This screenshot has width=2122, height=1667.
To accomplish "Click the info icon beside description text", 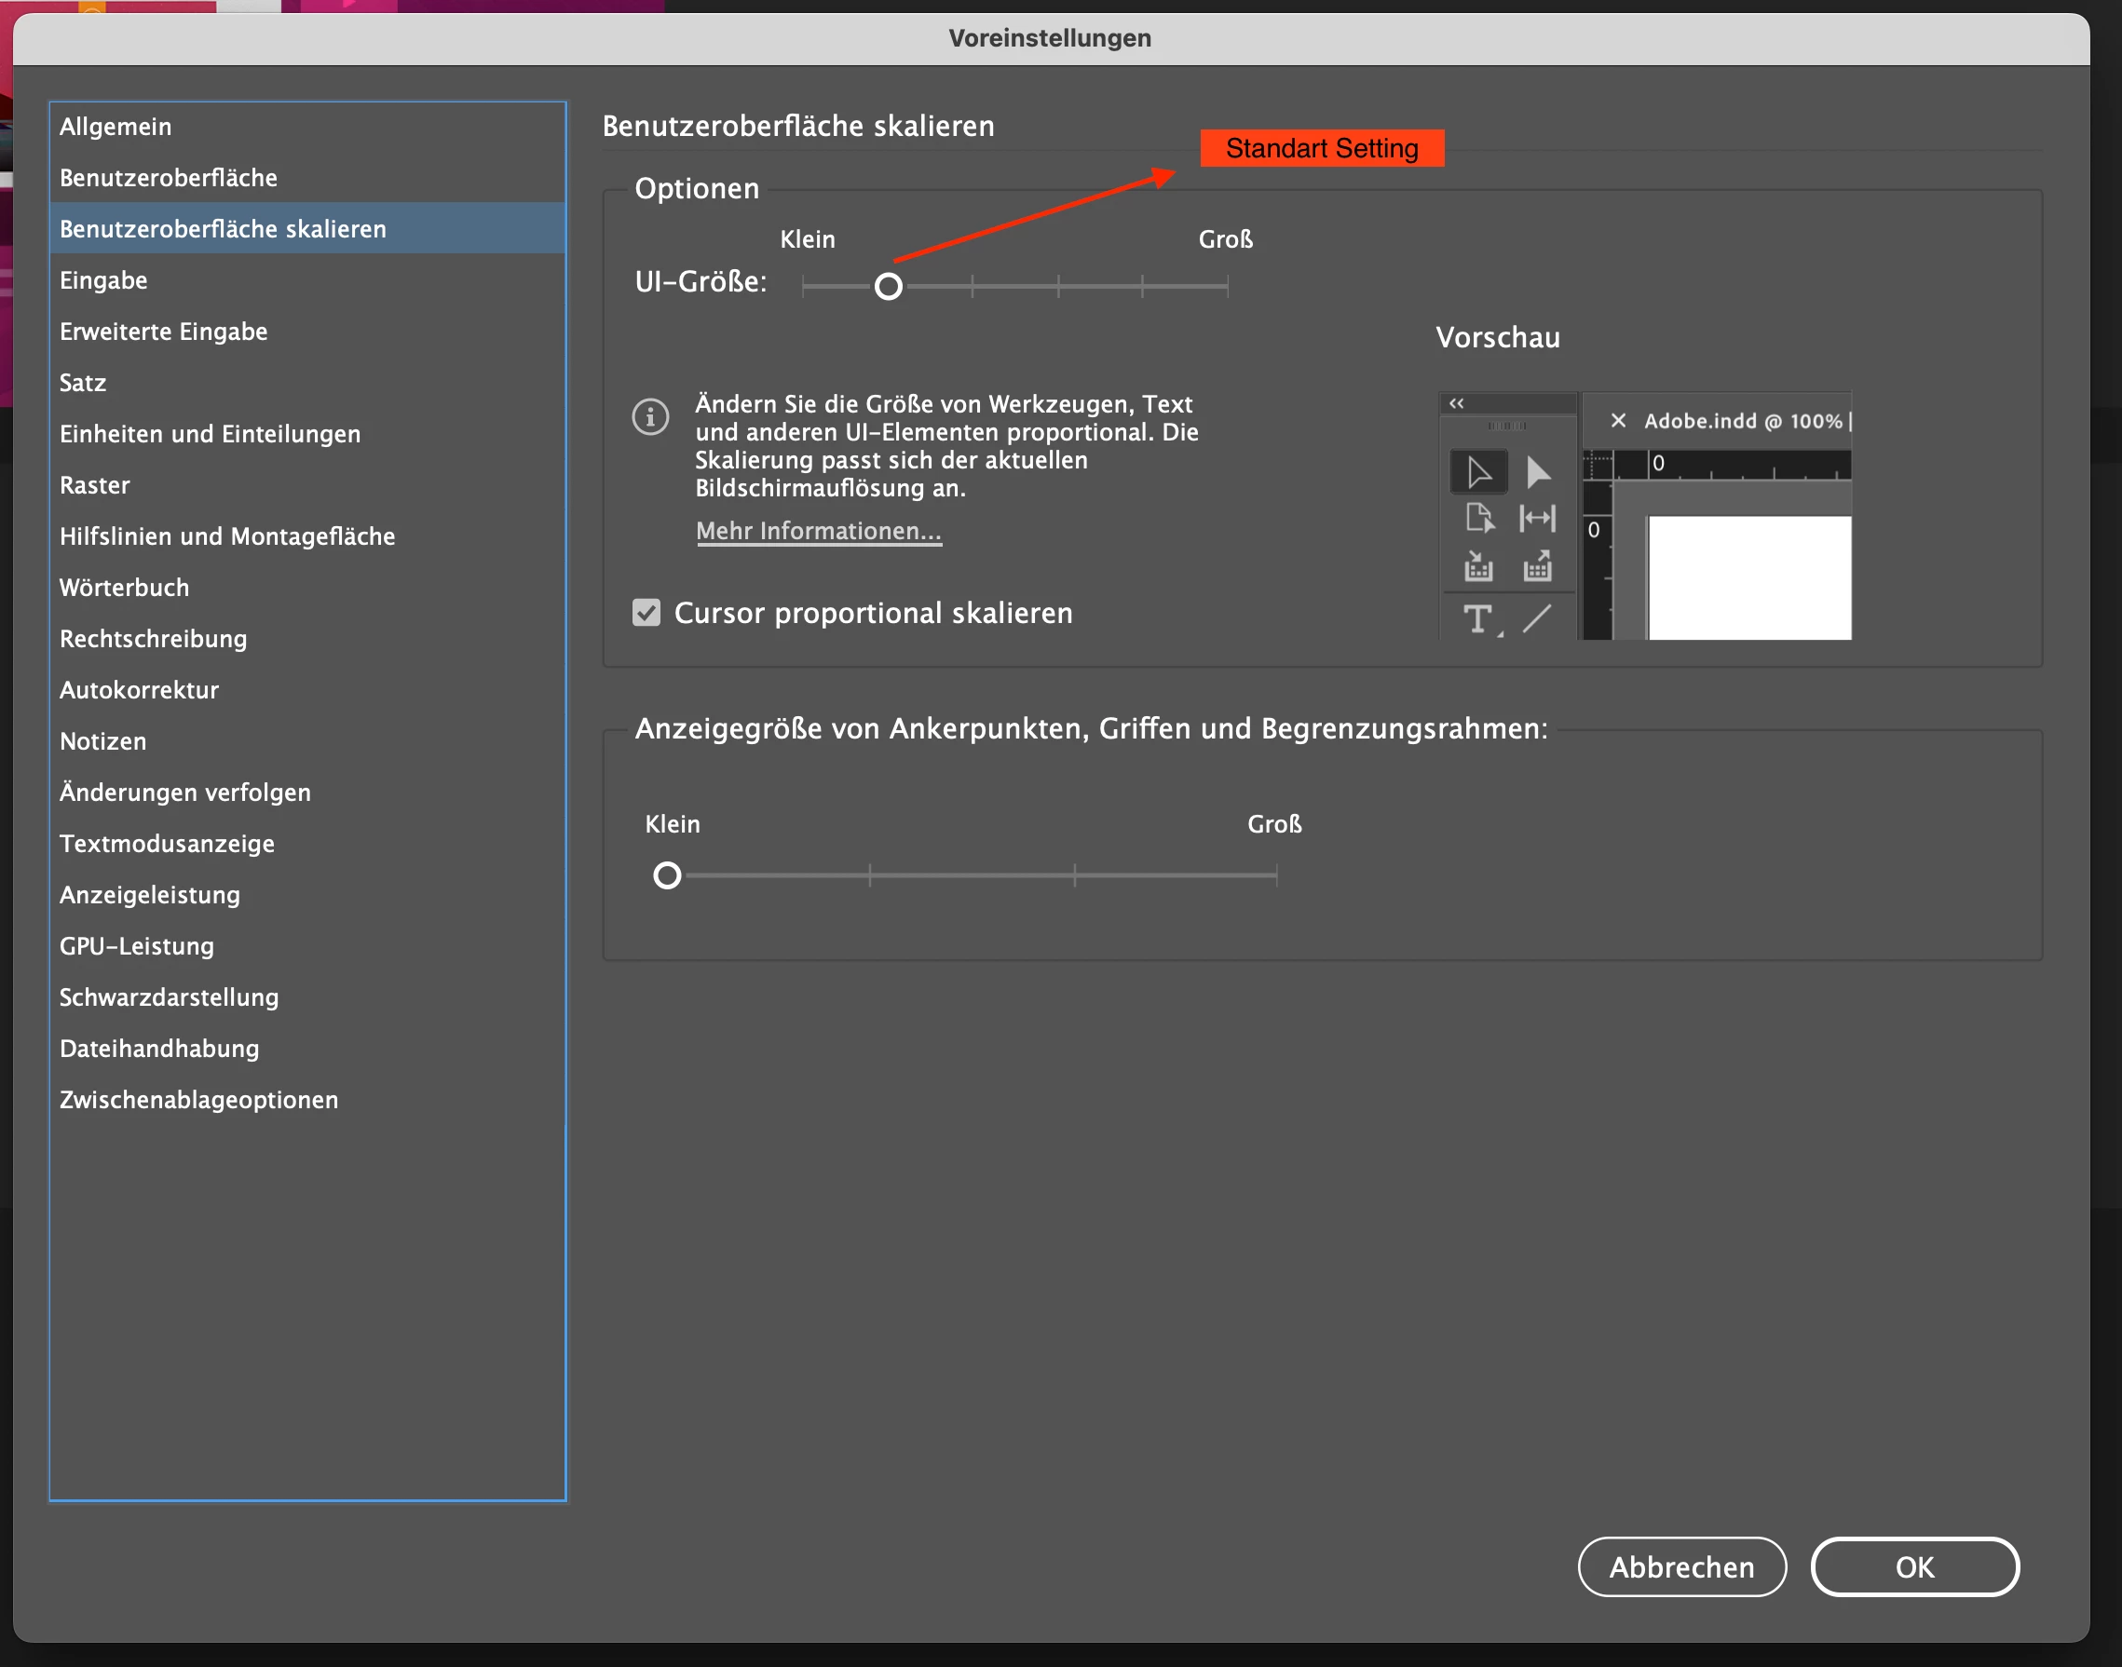I will (650, 417).
